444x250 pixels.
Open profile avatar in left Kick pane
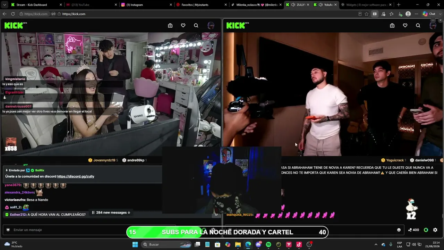coord(211,25)
